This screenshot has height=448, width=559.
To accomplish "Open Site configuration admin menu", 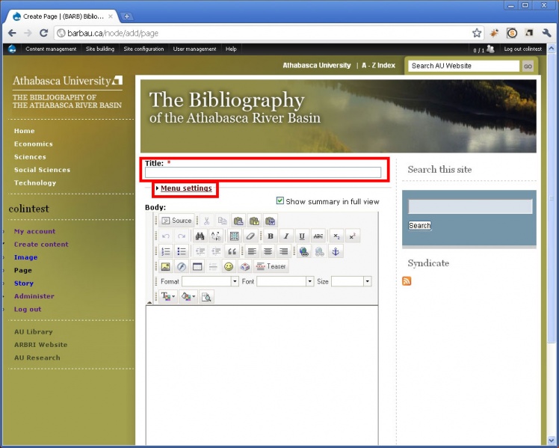I will (143, 49).
